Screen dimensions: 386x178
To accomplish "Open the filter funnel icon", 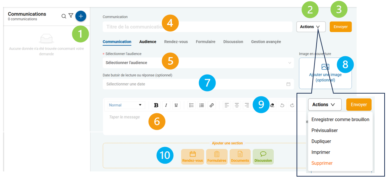I will pyautogui.click(x=71, y=16).
